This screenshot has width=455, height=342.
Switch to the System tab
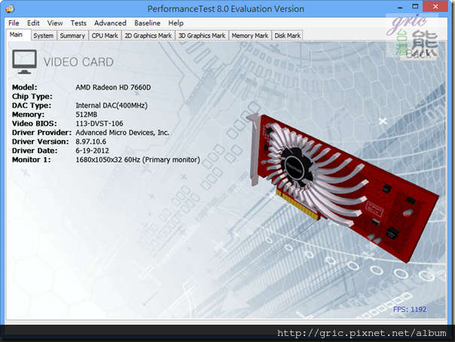point(43,35)
